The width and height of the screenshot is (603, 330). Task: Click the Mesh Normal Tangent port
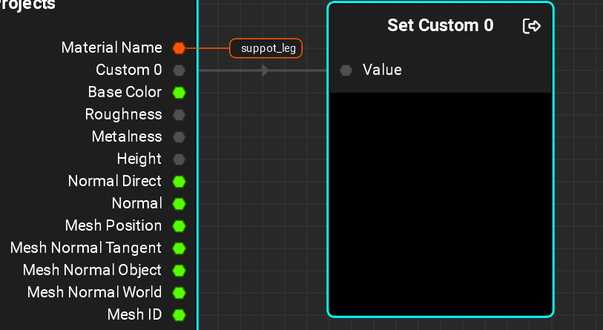click(179, 248)
